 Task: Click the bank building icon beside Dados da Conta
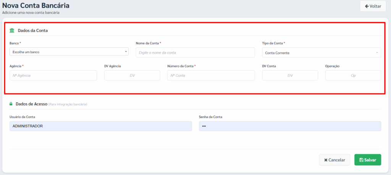pyautogui.click(x=12, y=31)
